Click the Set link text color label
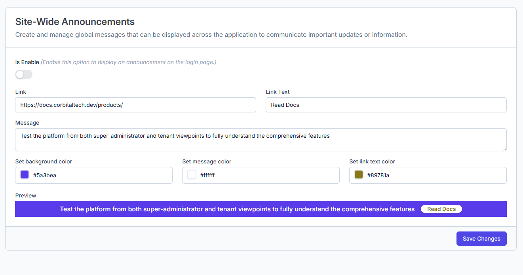Image resolution: width=523 pixels, height=275 pixels. pyautogui.click(x=372, y=161)
